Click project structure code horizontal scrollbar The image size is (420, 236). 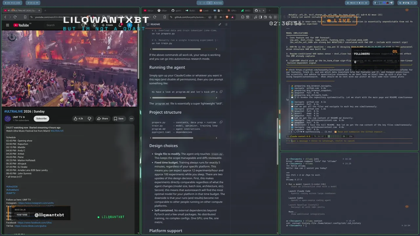(172, 138)
